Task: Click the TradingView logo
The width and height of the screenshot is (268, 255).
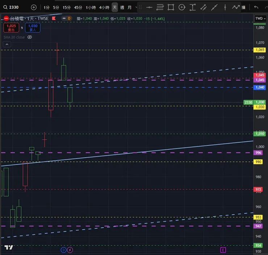Action: 9,247
